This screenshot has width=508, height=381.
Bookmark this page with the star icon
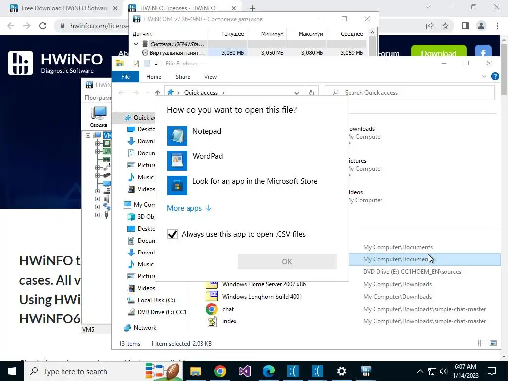coord(445,26)
